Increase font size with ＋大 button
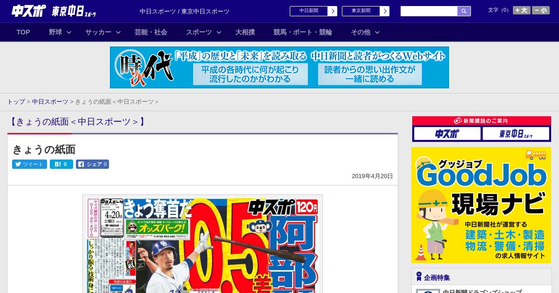 (522, 10)
